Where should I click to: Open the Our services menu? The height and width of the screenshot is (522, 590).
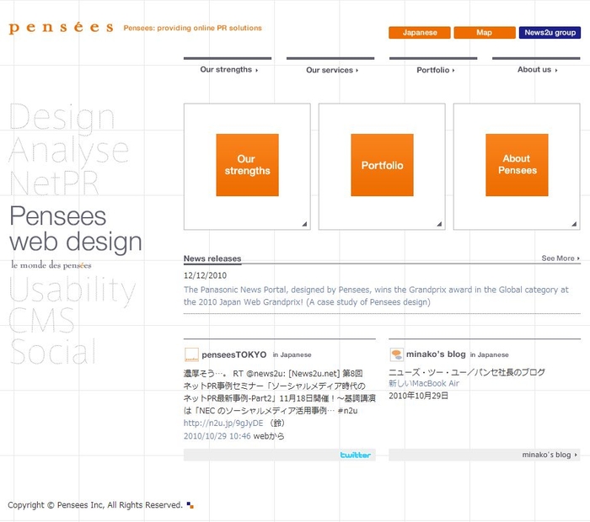[x=330, y=70]
